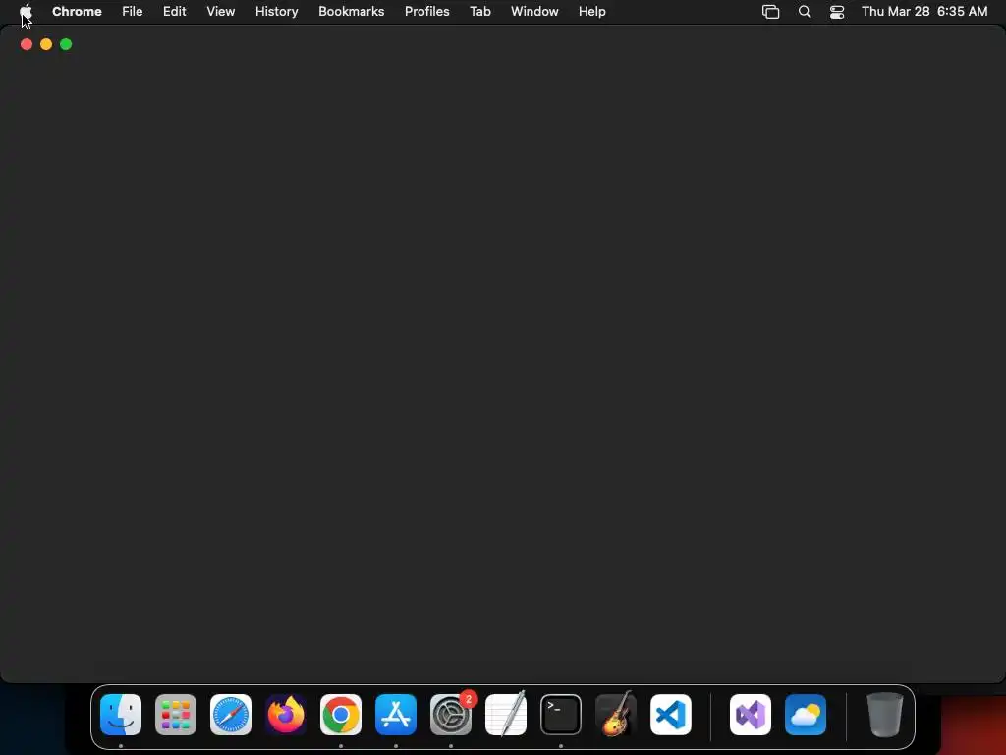Open the Apple menu
The height and width of the screenshot is (755, 1006).
[26, 11]
